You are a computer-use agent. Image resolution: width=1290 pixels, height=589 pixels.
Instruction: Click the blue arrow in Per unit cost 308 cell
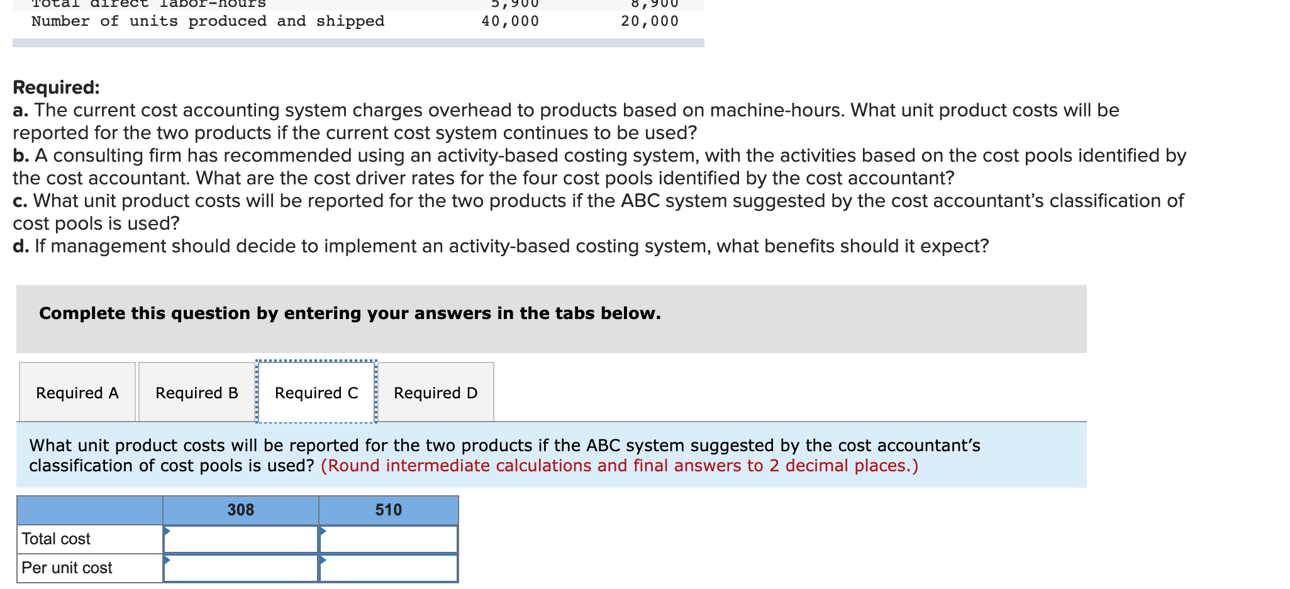click(x=167, y=560)
